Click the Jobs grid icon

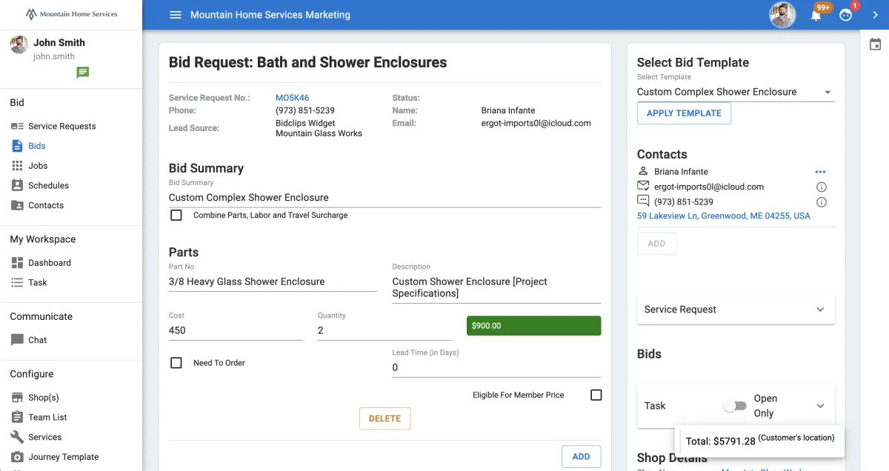17,166
